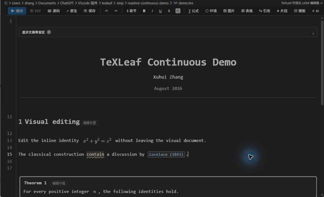Toggle italic formatting
Image resolution: width=324 pixels, height=197 pixels.
pos(152,11)
